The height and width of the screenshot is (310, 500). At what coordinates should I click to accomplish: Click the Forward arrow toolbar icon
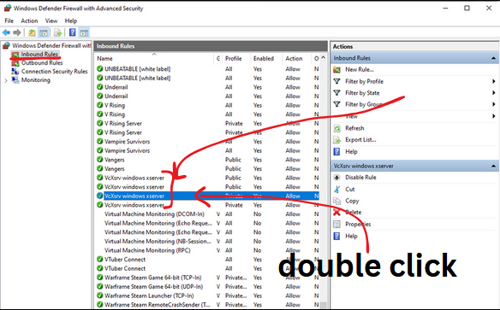point(17,32)
